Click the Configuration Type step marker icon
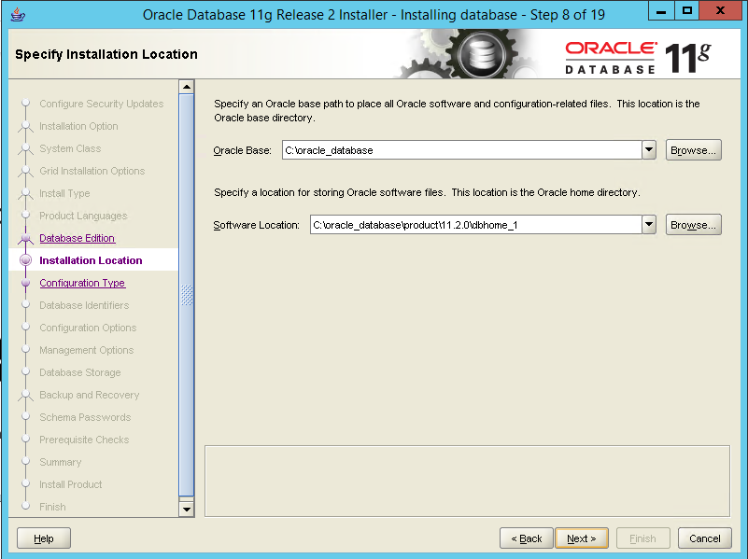Screen dimensions: 748x559 pos(26,283)
